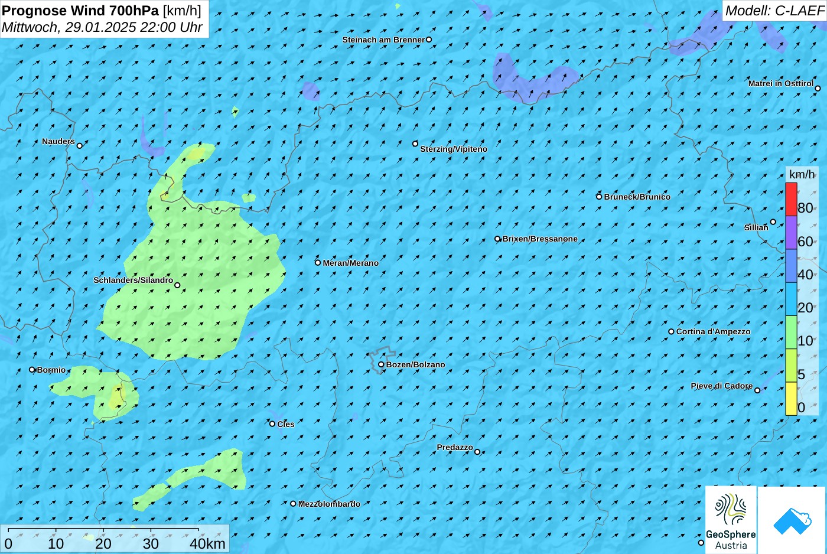Click the 'Matrei in Osttirol' label

click(781, 83)
